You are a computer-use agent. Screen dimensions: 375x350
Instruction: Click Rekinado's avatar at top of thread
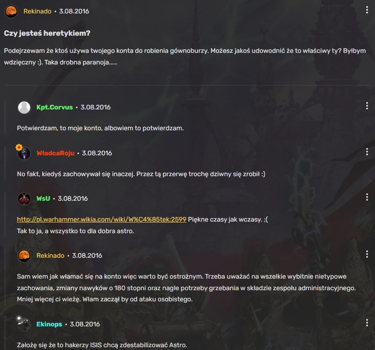11,11
